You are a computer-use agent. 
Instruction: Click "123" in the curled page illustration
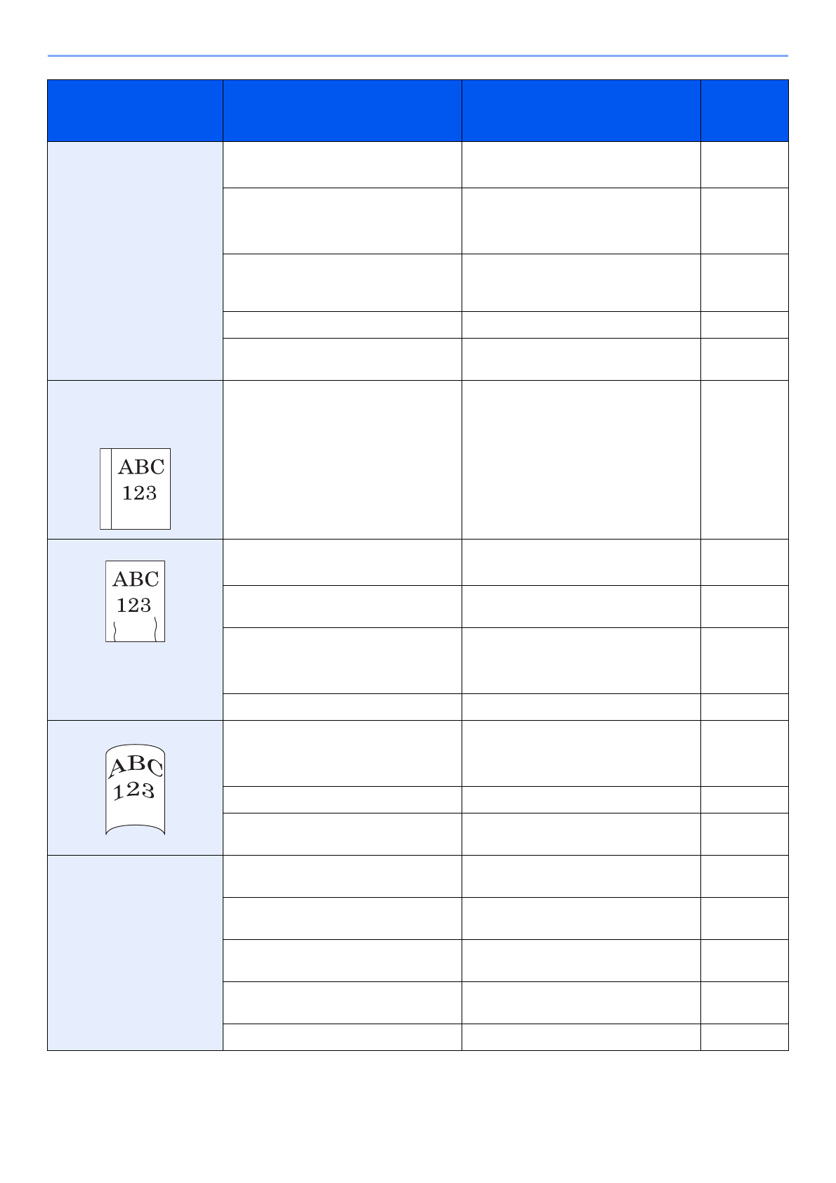click(133, 792)
